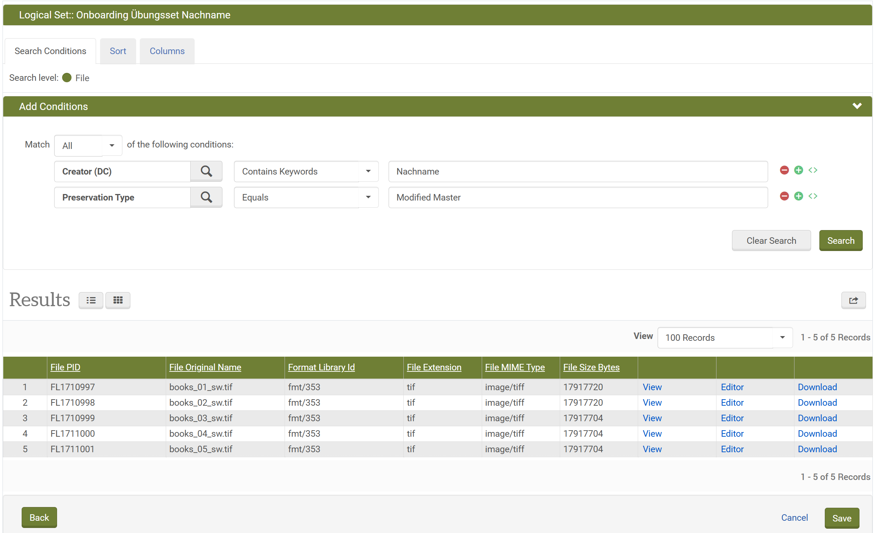
Task: Add condition after Preservation Type row
Action: (798, 196)
